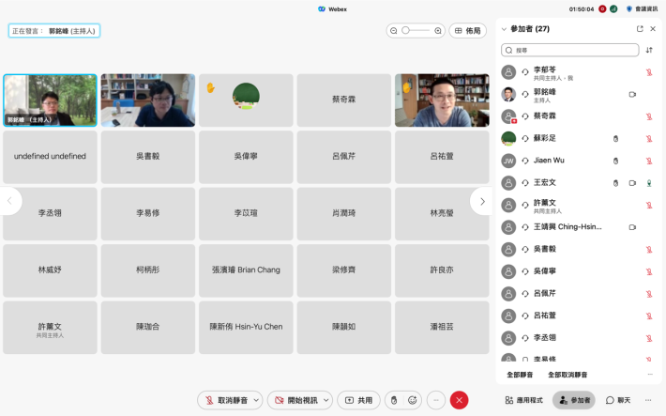Click the participant search field

point(570,50)
